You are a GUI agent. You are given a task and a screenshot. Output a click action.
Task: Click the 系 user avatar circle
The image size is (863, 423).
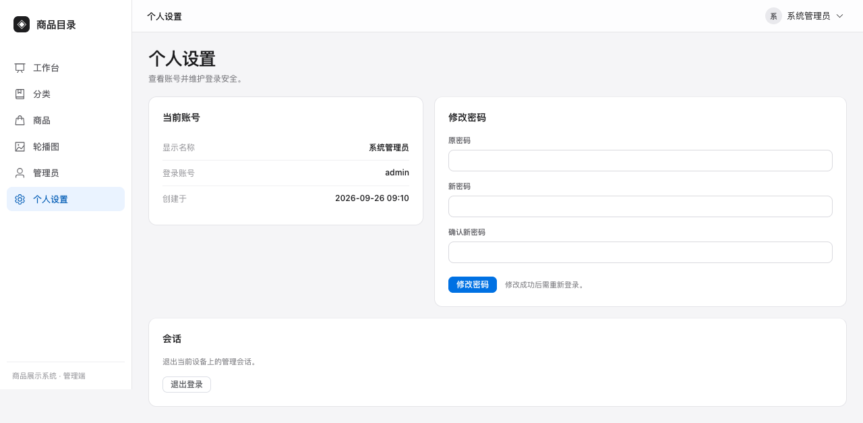click(x=773, y=16)
